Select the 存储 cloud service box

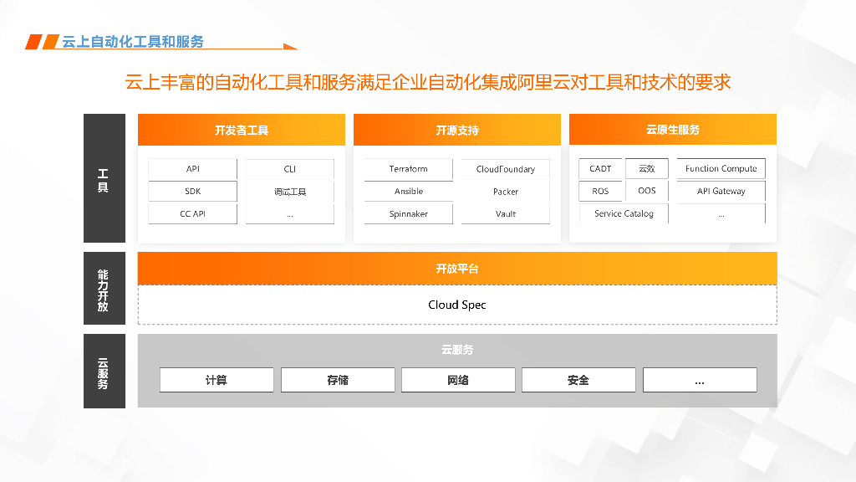tap(338, 380)
